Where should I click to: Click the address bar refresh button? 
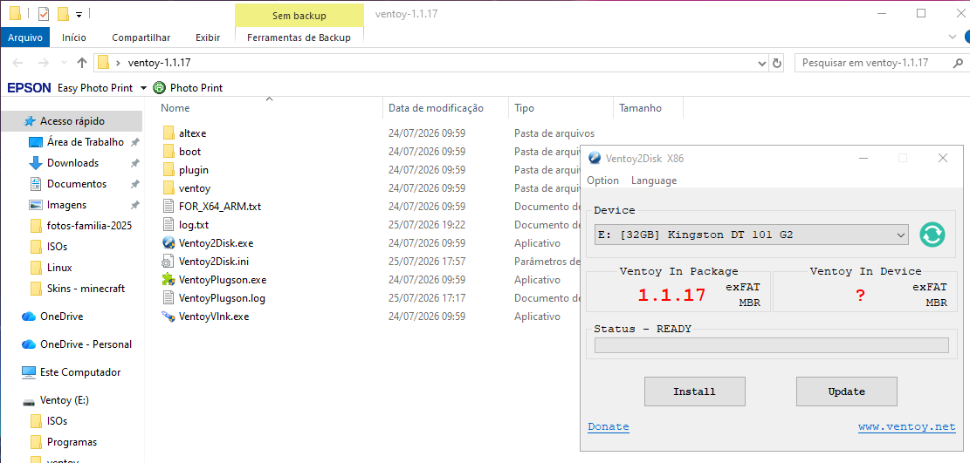tap(777, 63)
